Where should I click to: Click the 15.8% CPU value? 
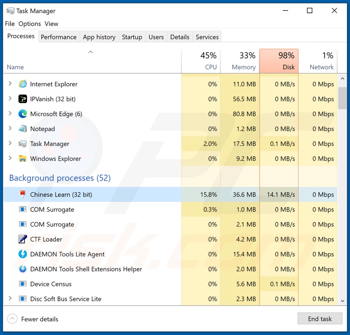pos(209,195)
